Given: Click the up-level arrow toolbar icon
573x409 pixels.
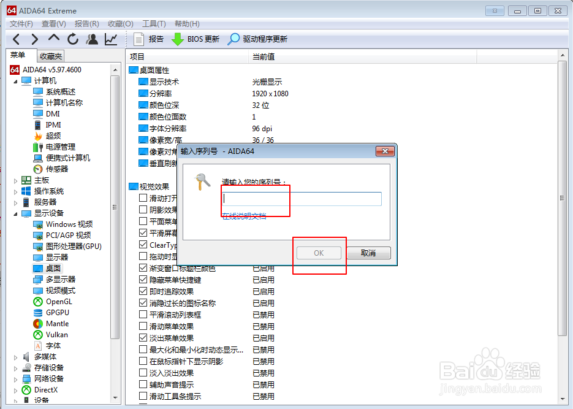Looking at the screenshot, I should tap(54, 37).
